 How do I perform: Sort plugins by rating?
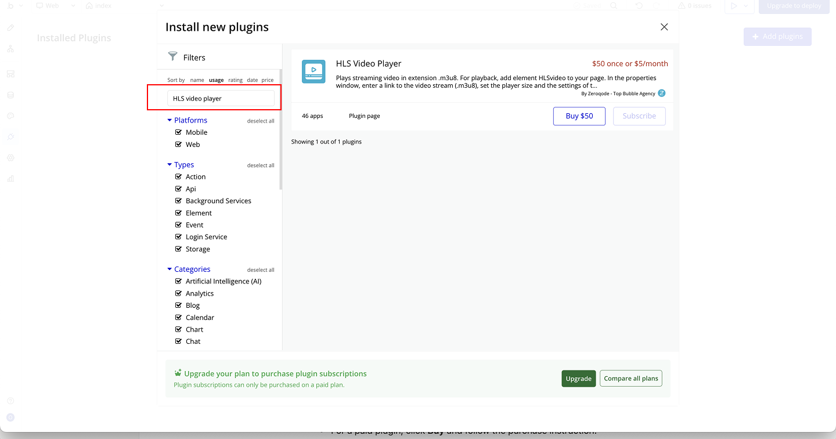235,80
